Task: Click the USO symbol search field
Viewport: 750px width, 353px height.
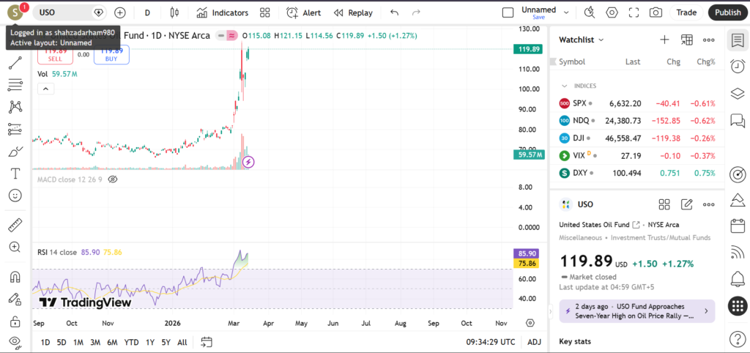Action: point(66,12)
